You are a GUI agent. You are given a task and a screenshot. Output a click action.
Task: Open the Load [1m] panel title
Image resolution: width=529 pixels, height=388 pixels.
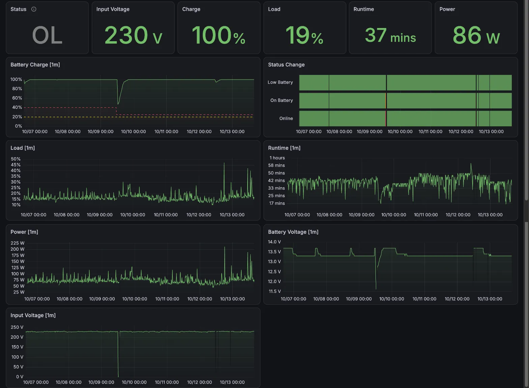[x=23, y=148]
